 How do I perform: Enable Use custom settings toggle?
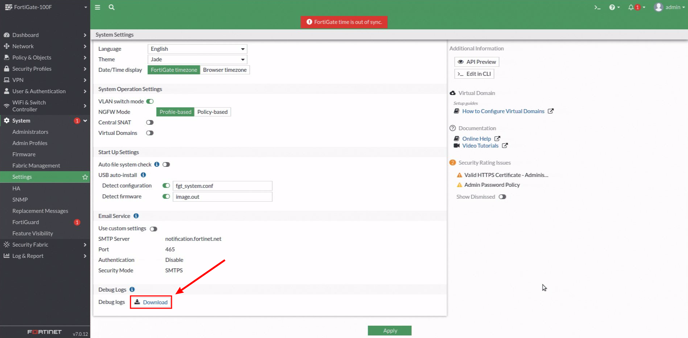[x=153, y=229]
